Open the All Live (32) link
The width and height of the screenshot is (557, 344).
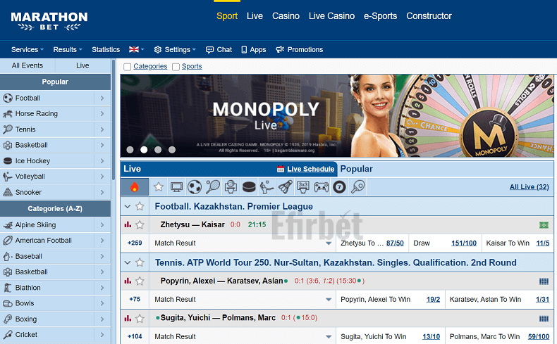click(529, 187)
